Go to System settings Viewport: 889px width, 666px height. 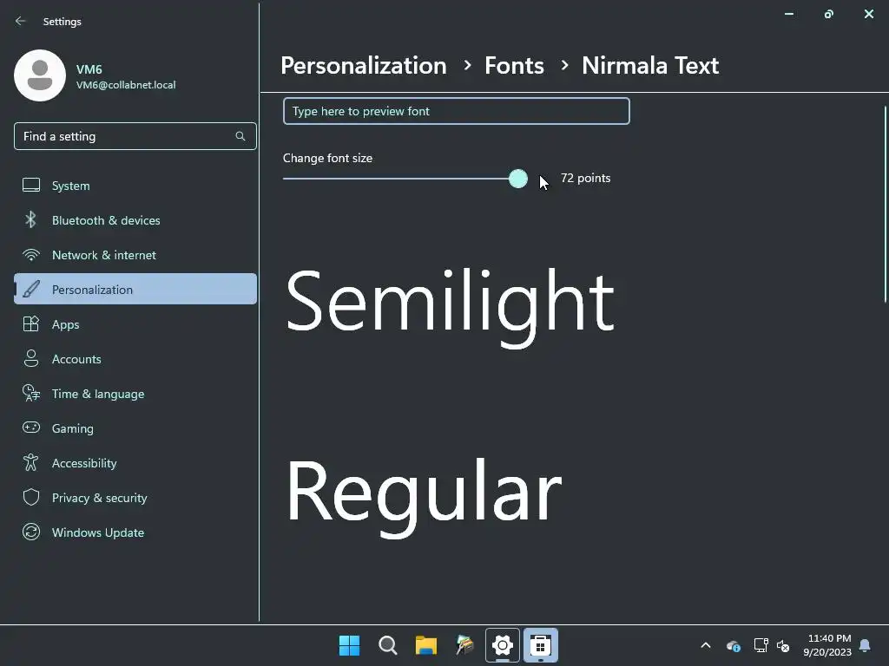point(71,186)
